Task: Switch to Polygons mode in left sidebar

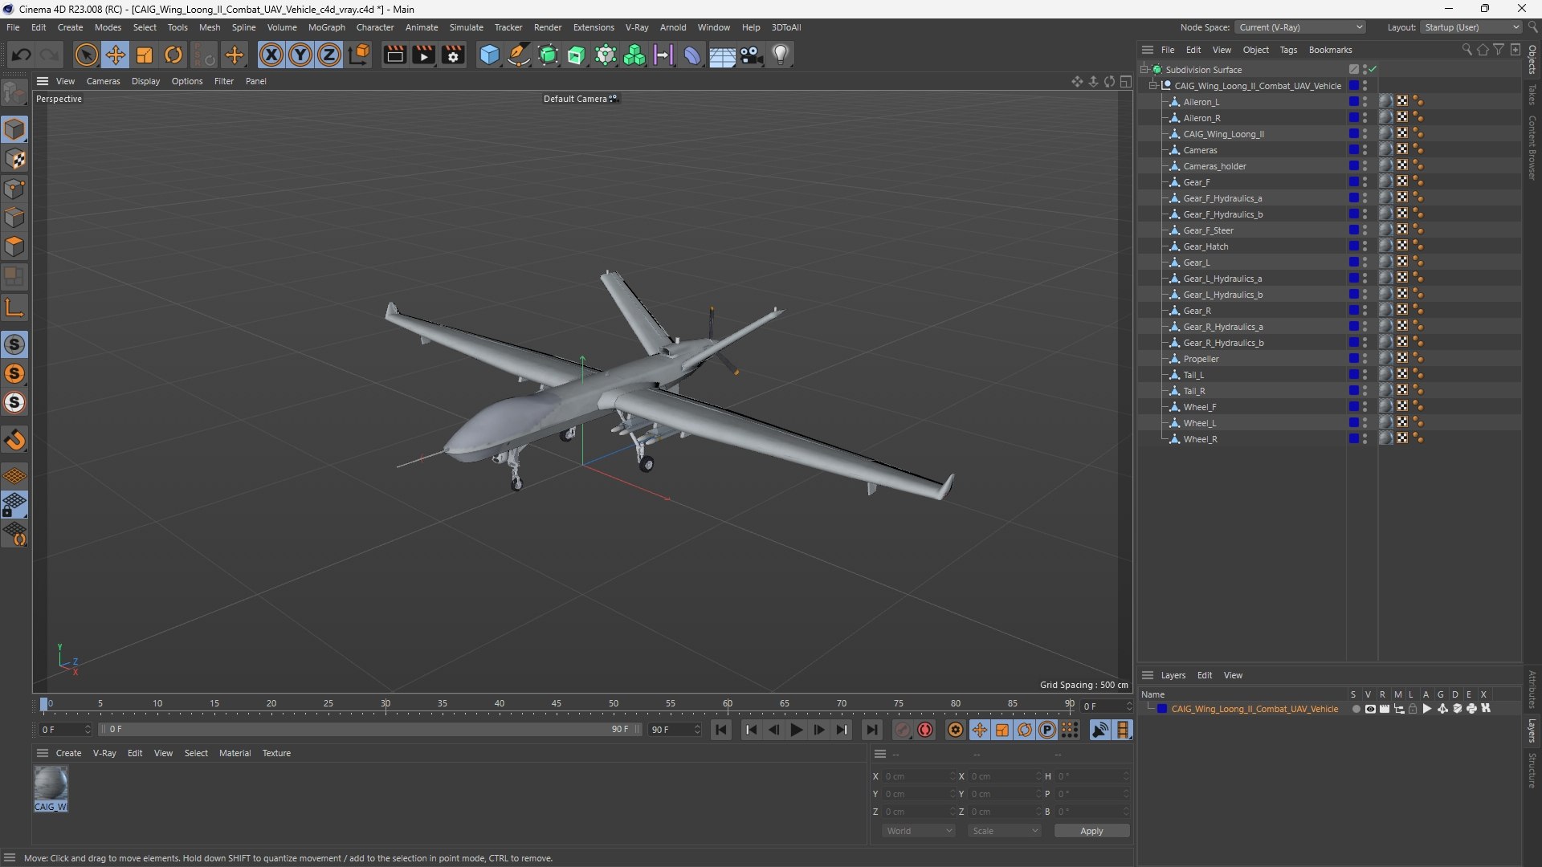Action: click(14, 246)
